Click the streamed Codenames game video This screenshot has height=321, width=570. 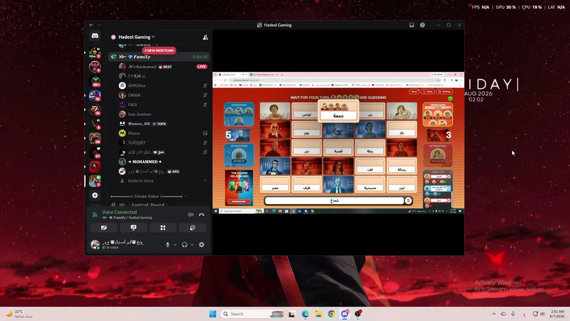pyautogui.click(x=338, y=143)
